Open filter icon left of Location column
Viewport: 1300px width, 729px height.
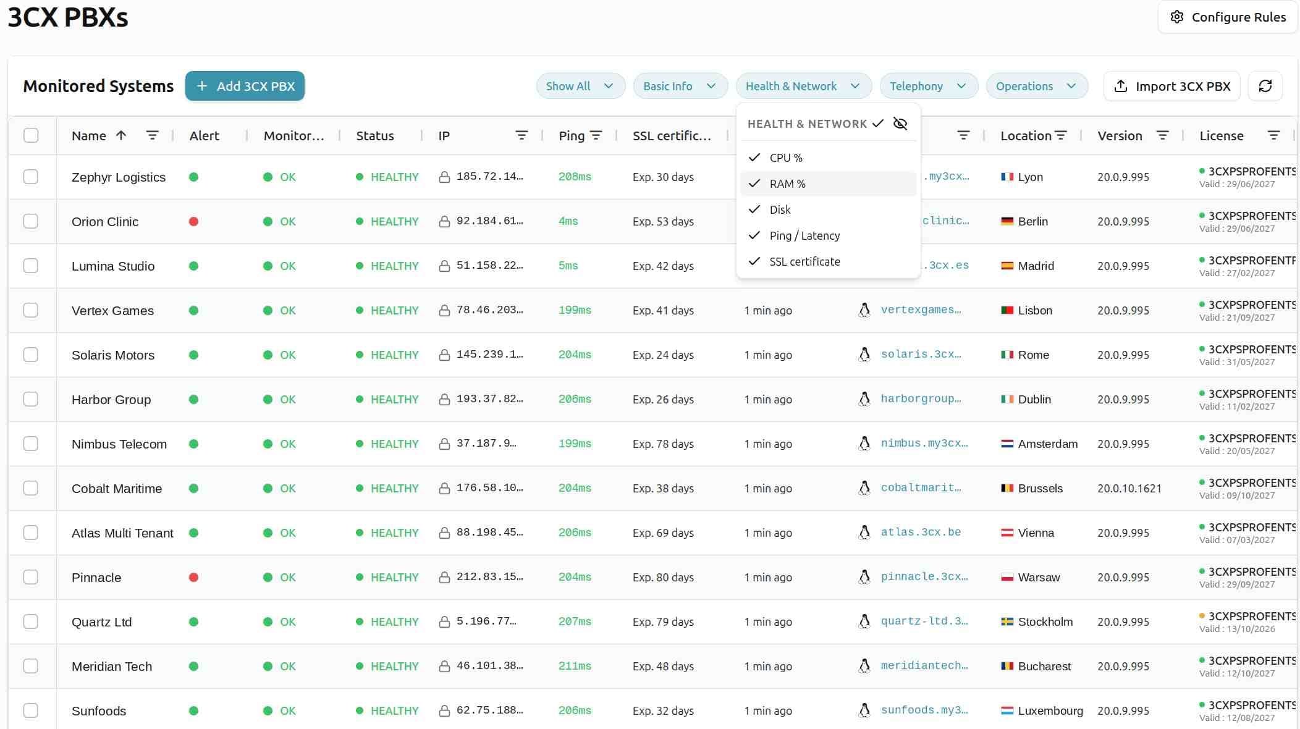click(x=963, y=135)
